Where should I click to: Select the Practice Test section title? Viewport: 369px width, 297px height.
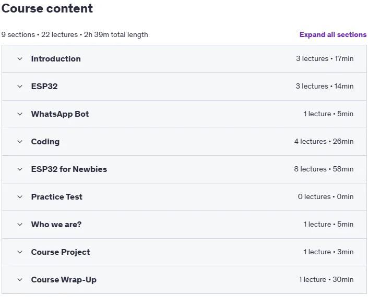[57, 196]
